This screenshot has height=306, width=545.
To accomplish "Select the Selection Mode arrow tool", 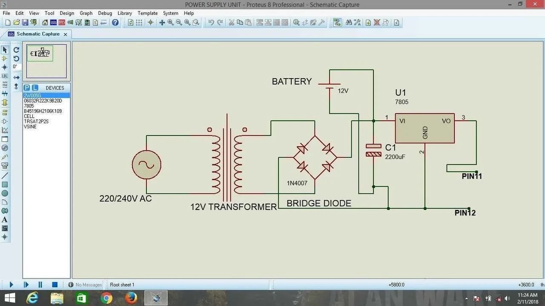I will pos(5,50).
